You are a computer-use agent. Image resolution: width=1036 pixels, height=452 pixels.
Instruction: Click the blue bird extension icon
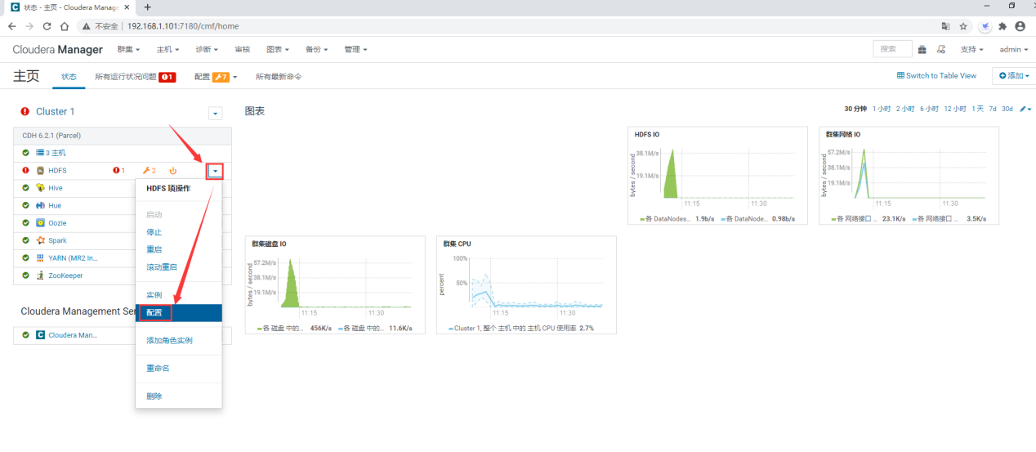click(986, 26)
